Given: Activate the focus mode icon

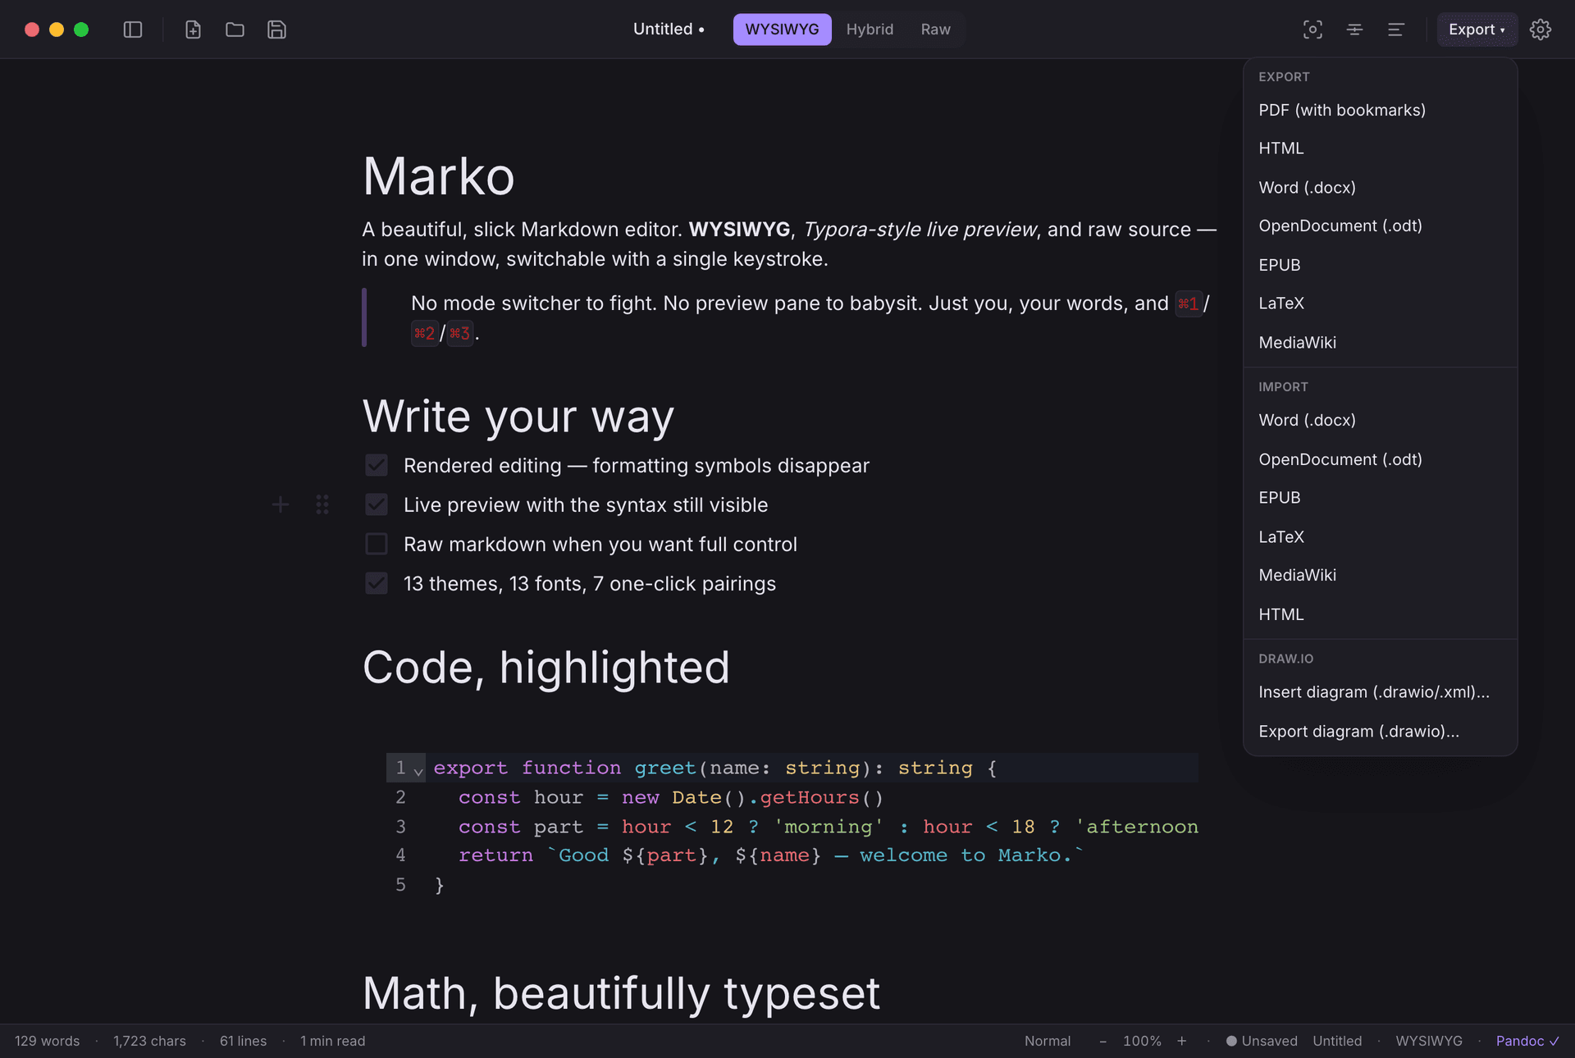Looking at the screenshot, I should tap(1312, 30).
